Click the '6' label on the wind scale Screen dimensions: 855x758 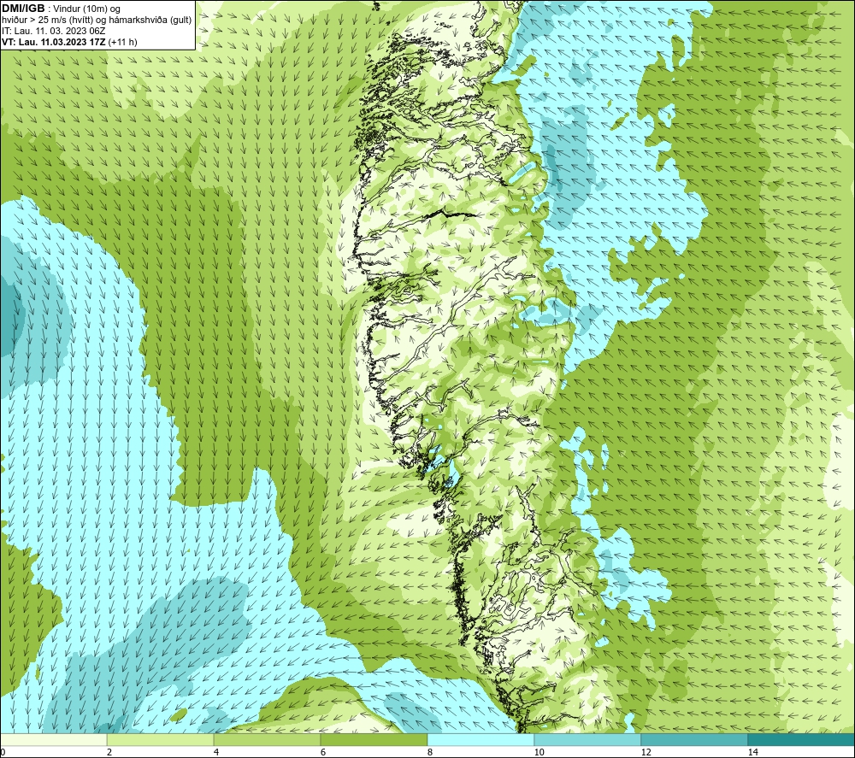click(323, 752)
